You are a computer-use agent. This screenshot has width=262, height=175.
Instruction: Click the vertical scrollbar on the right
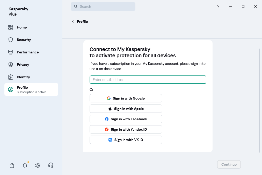[x=259, y=100]
